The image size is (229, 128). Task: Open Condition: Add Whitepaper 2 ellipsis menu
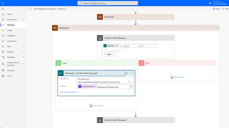coord(171,120)
